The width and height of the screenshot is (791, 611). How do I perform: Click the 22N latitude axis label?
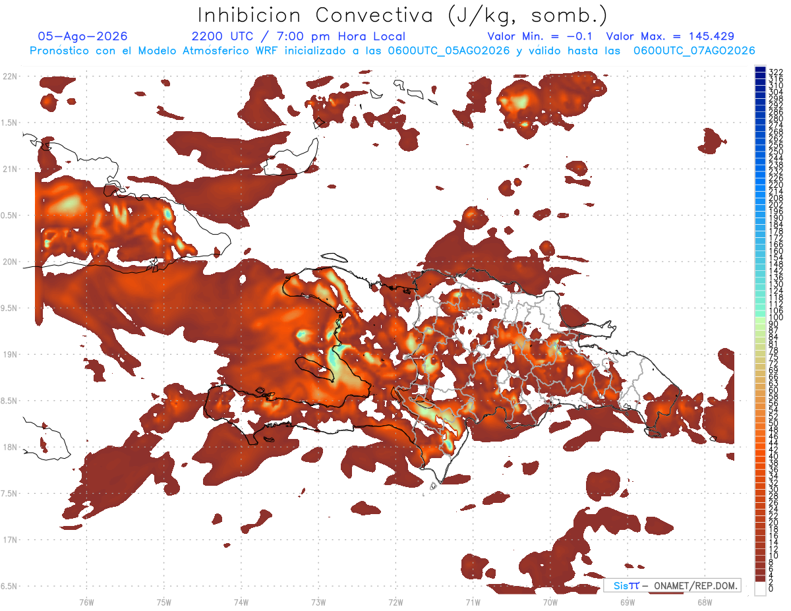[11, 76]
